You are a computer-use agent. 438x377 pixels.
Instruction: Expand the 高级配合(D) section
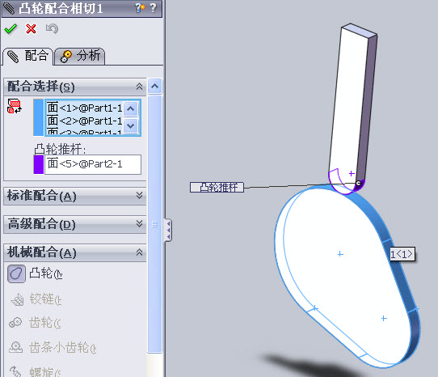click(139, 223)
